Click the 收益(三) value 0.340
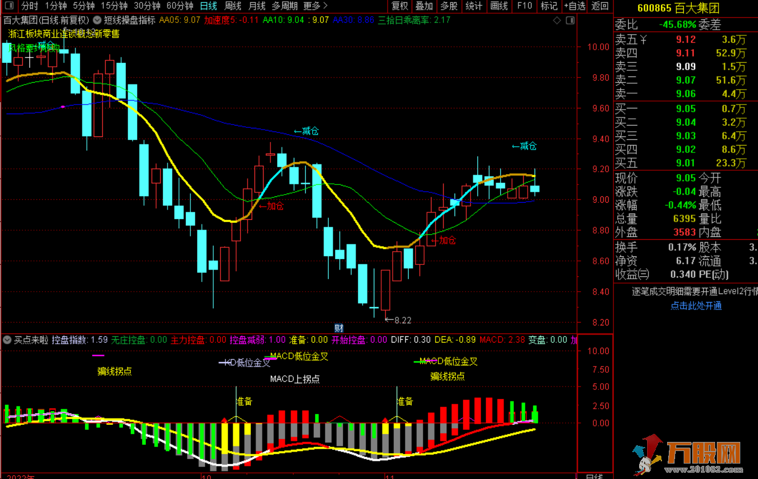This screenshot has width=758, height=479. 683,274
